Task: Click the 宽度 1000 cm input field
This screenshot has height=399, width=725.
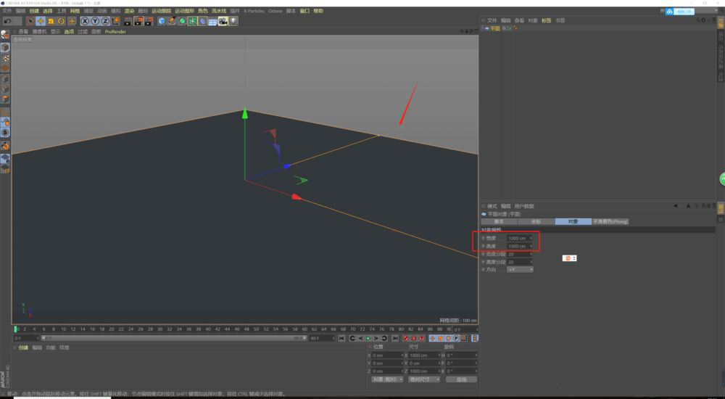Action: (518, 238)
